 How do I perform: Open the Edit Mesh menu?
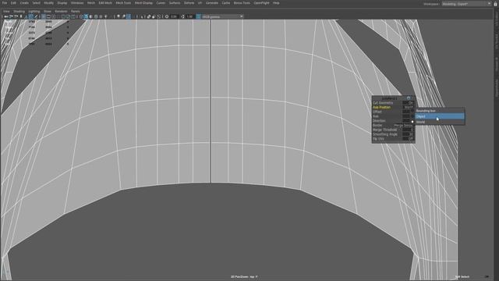[x=105, y=3]
